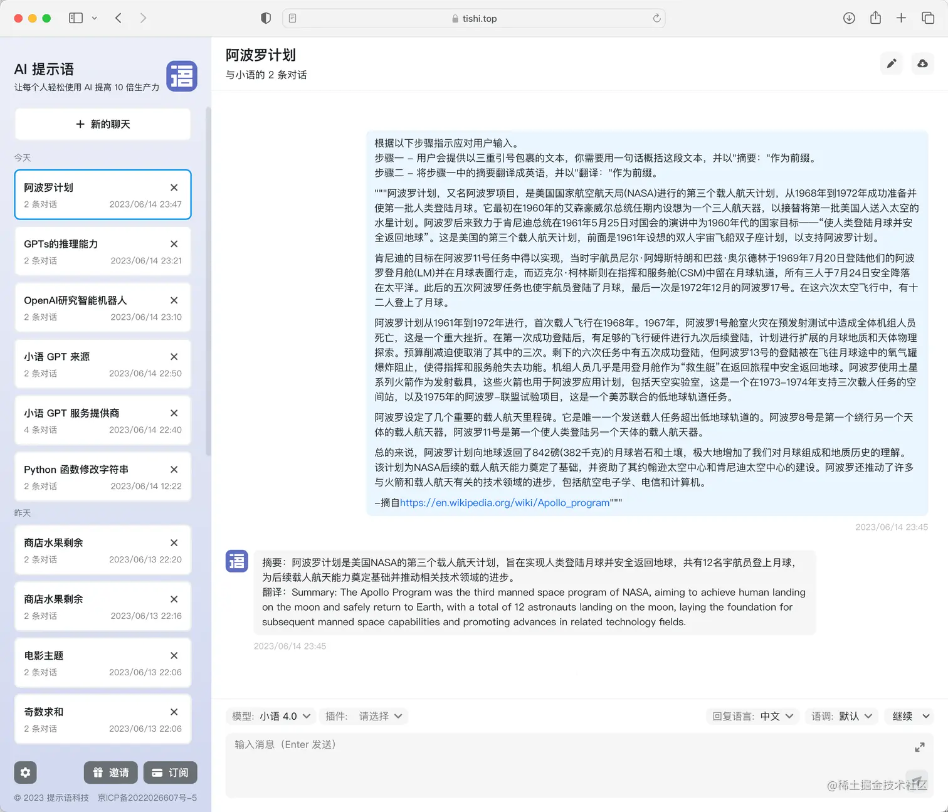Screen dimensions: 948x812
Task: Show the Safari tab overview
Action: [x=928, y=18]
